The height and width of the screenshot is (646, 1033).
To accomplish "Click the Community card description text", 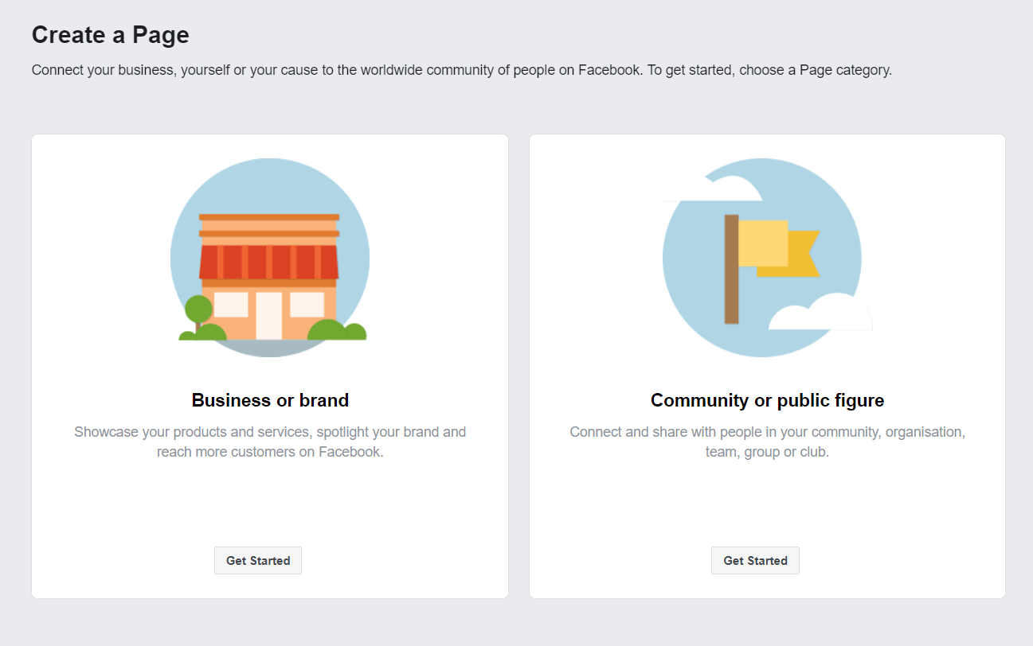I will [767, 442].
